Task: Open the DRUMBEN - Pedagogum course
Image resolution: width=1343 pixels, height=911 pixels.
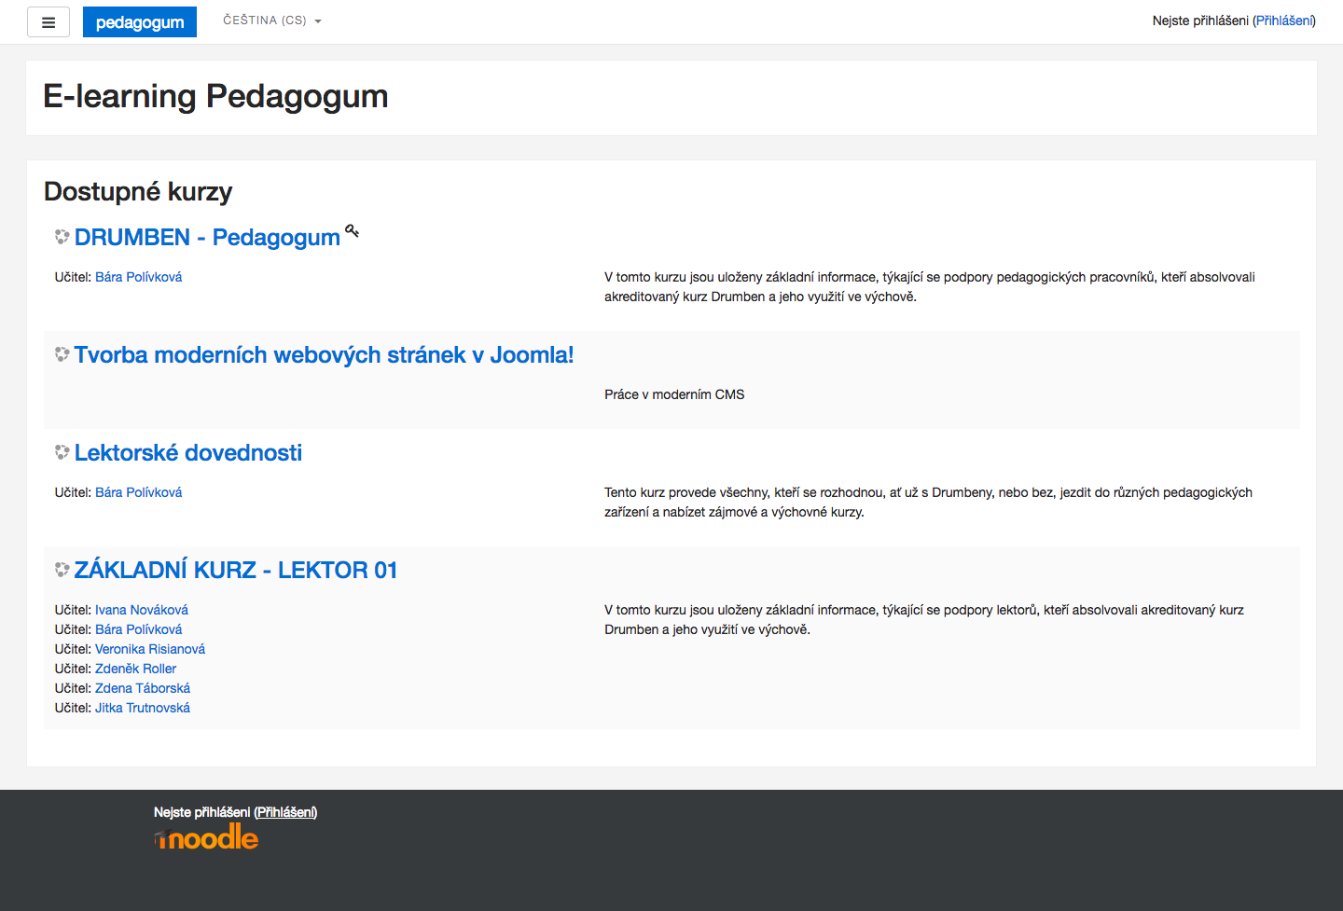Action: (x=207, y=237)
